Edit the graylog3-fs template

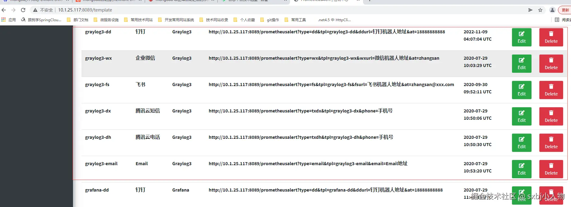click(x=521, y=90)
